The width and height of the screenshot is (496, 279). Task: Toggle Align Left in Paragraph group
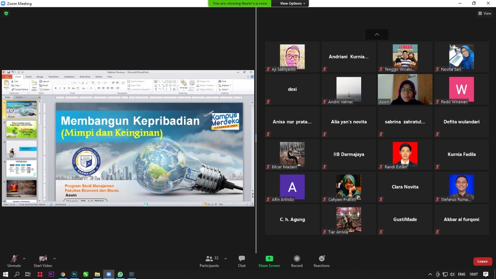pyautogui.click(x=99, y=88)
